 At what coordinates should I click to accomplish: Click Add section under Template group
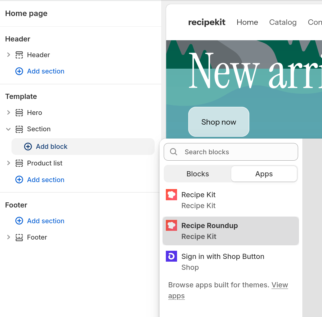click(46, 180)
